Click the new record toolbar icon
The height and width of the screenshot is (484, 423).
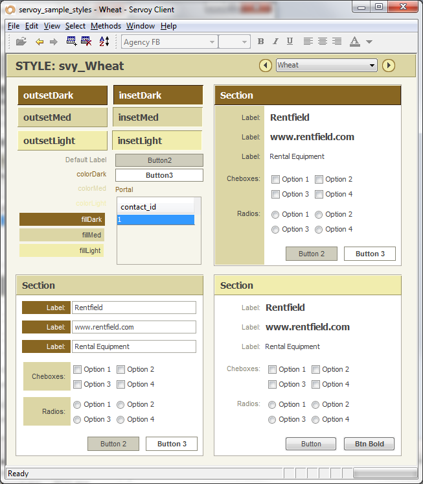tap(71, 41)
